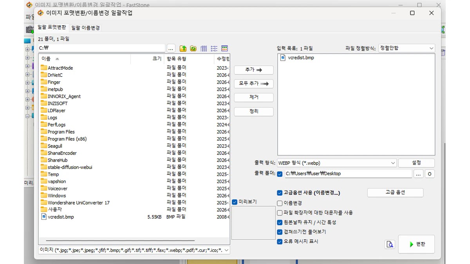The width and height of the screenshot is (470, 264).
Task: Click the Program Files (x86) folder icon
Action: pos(44,139)
